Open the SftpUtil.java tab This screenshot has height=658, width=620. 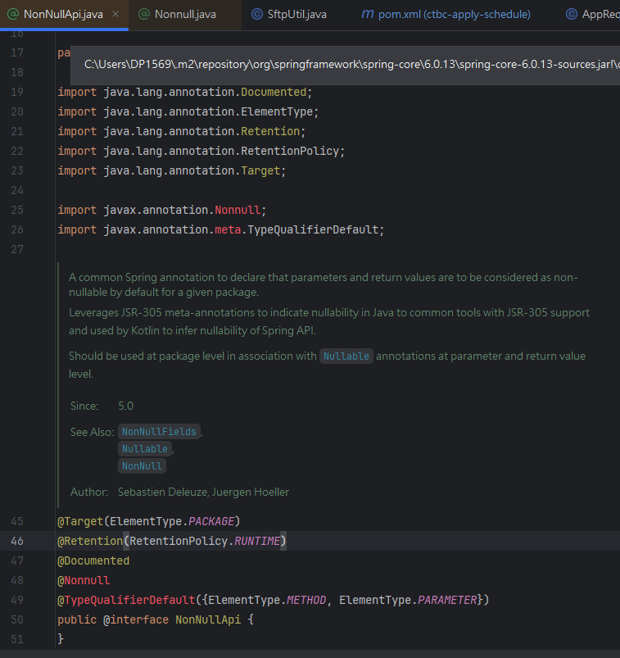296,14
